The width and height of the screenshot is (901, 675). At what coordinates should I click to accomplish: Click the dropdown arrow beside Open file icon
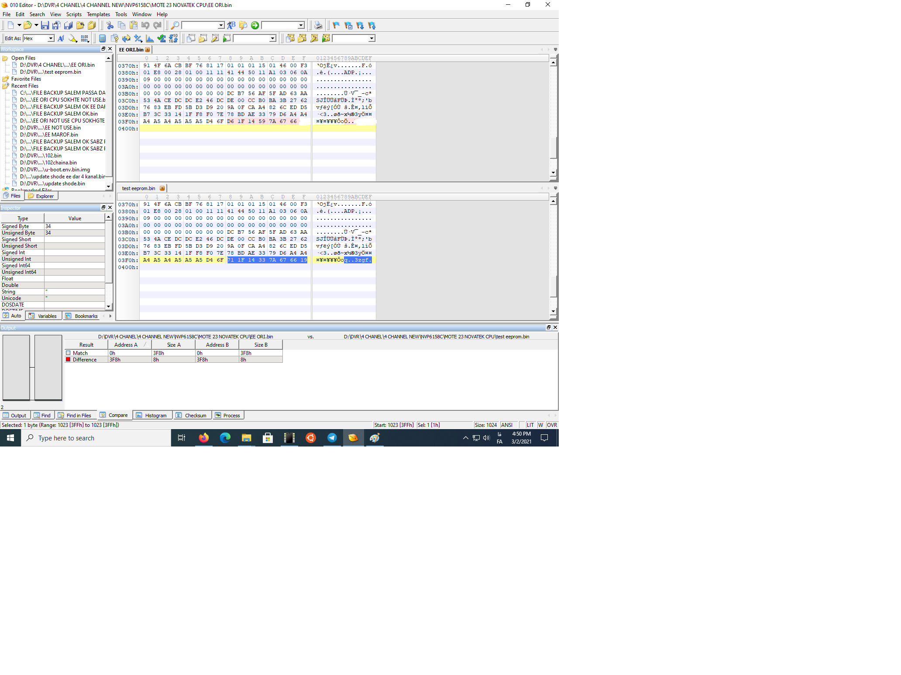[36, 25]
